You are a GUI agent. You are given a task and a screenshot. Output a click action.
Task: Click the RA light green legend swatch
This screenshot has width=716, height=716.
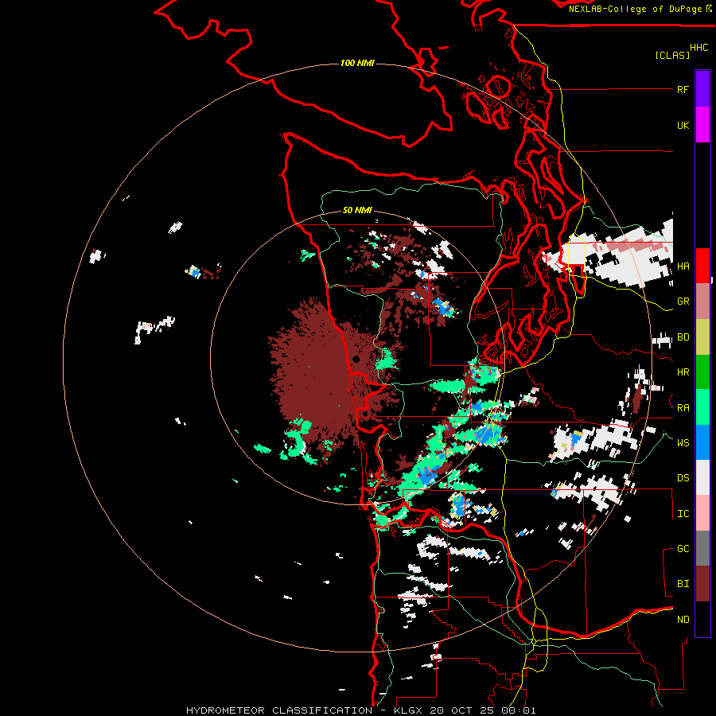[702, 407]
